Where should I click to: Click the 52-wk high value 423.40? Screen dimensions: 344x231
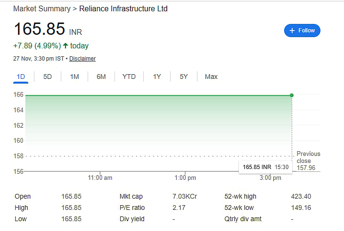301,196
